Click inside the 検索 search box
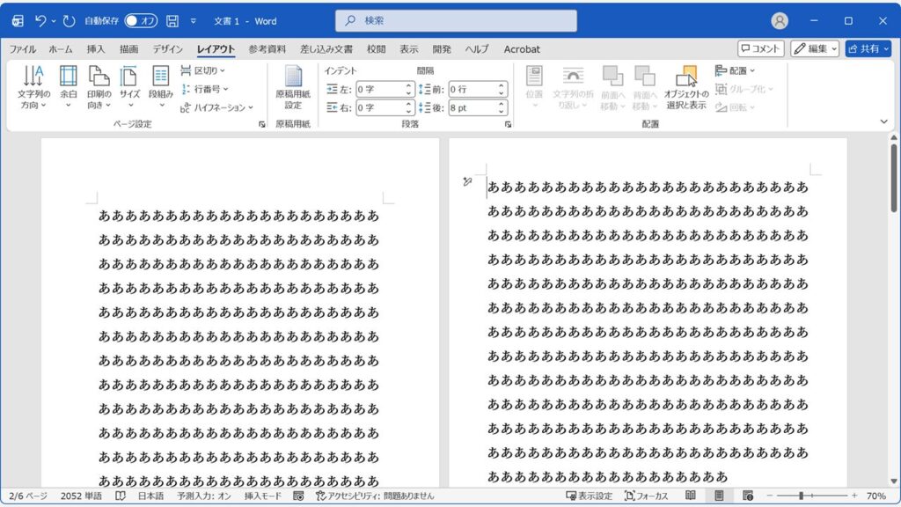Image resolution: width=901 pixels, height=507 pixels. (456, 19)
